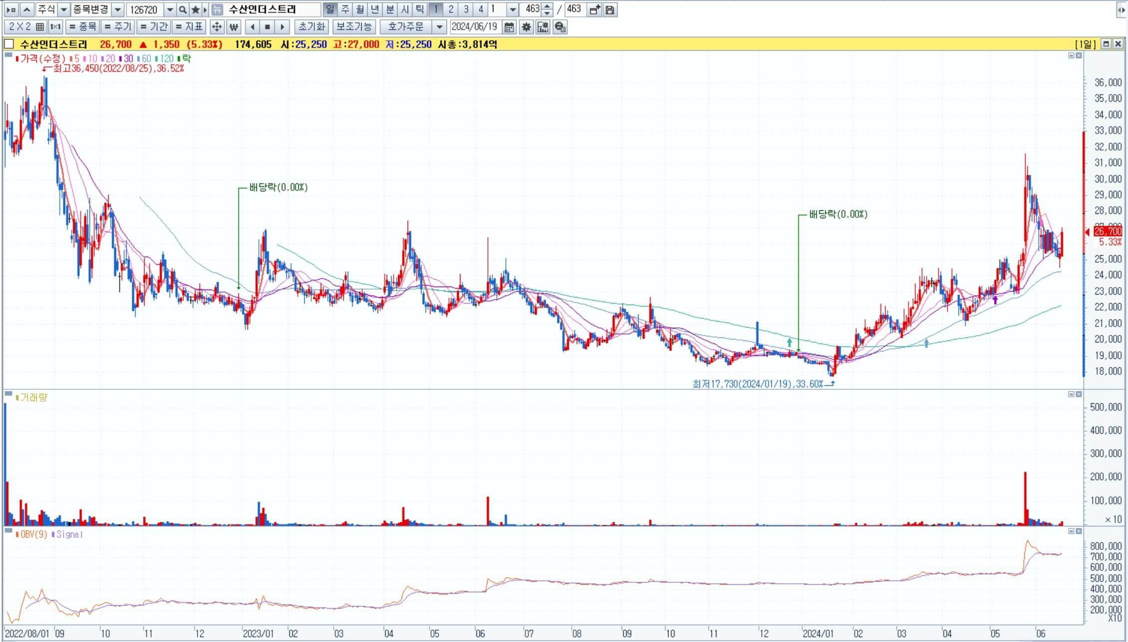Click the 초기화 reset button

[x=311, y=27]
